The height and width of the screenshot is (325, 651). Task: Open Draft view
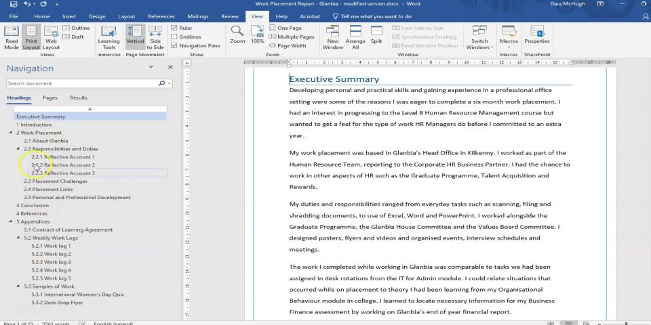[x=74, y=37]
